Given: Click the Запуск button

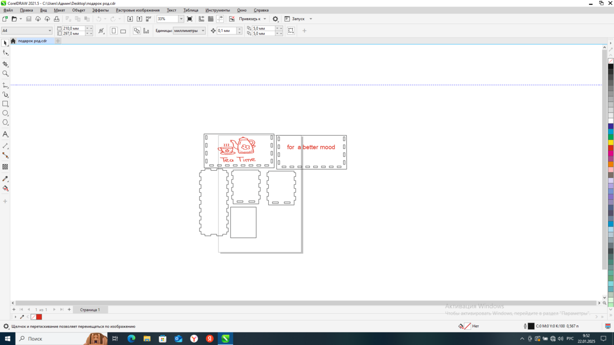Looking at the screenshot, I should (295, 19).
